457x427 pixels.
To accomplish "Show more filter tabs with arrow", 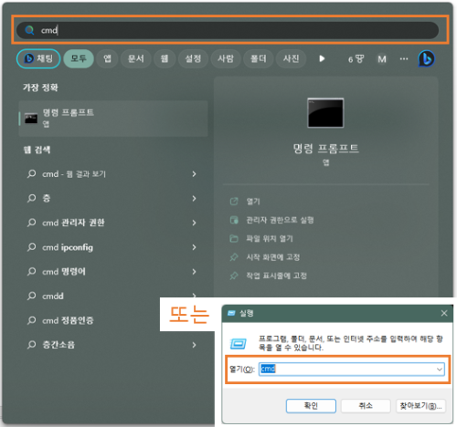I will coord(322,58).
